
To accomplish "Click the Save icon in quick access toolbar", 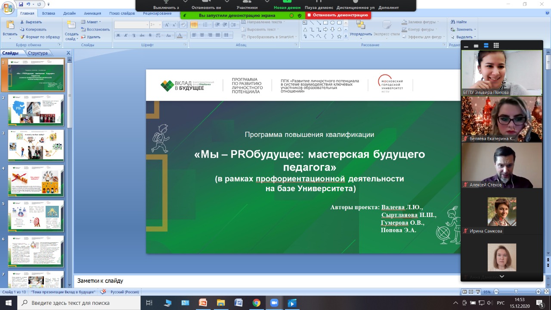I will (x=21, y=4).
